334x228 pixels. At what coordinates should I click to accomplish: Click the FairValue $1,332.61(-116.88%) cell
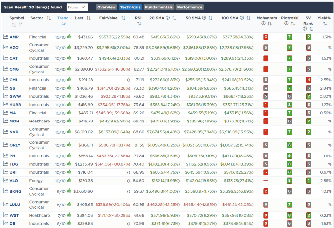point(113,69)
